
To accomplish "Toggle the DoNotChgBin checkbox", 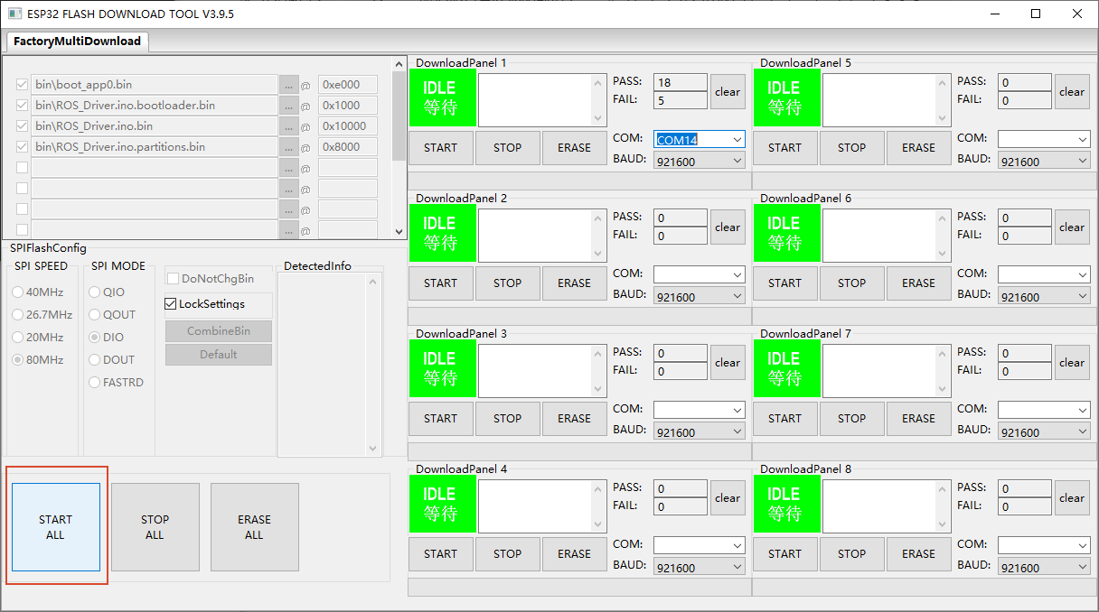I will coord(173,279).
